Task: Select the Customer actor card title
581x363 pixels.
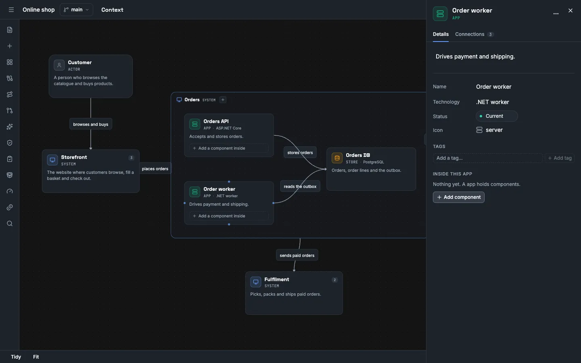Action: tap(80, 63)
